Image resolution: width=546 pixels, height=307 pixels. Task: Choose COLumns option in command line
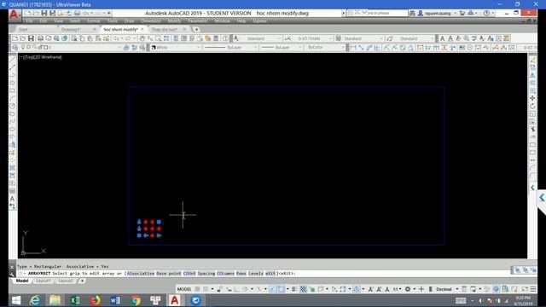(x=225, y=273)
